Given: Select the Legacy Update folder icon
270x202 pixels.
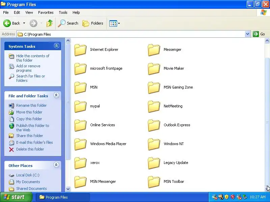Looking at the screenshot, I should tap(154, 163).
